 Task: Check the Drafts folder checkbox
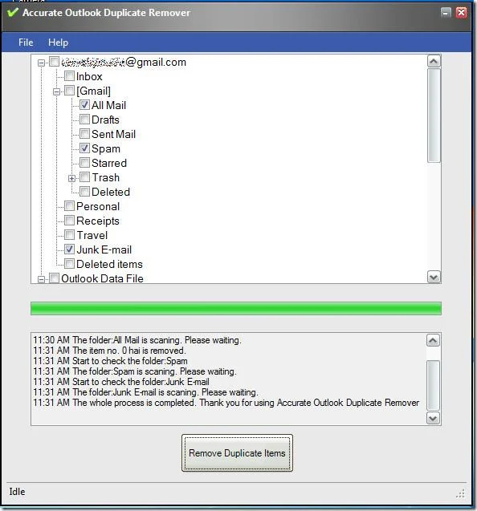[84, 120]
